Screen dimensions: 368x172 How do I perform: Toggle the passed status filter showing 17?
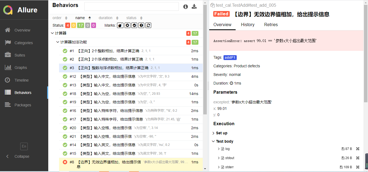(81, 25)
